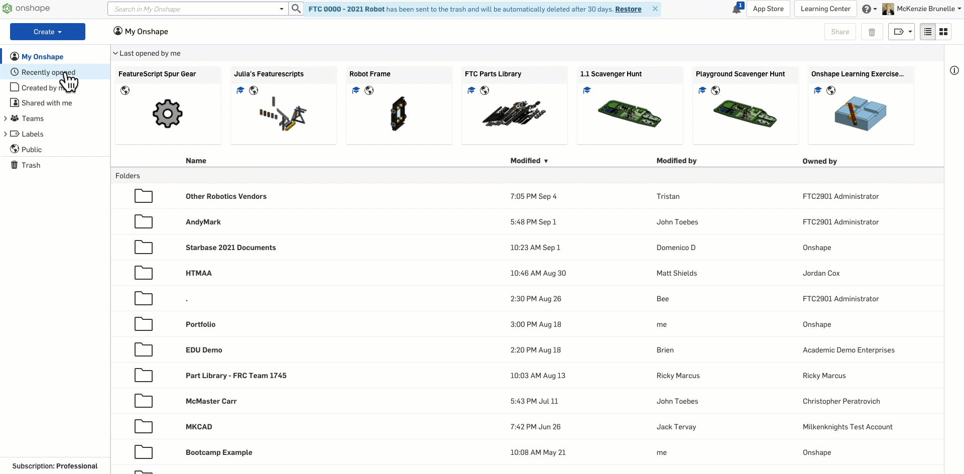The width and height of the screenshot is (964, 474).
Task: Select the Recently opened sidebar icon
Action: point(15,72)
